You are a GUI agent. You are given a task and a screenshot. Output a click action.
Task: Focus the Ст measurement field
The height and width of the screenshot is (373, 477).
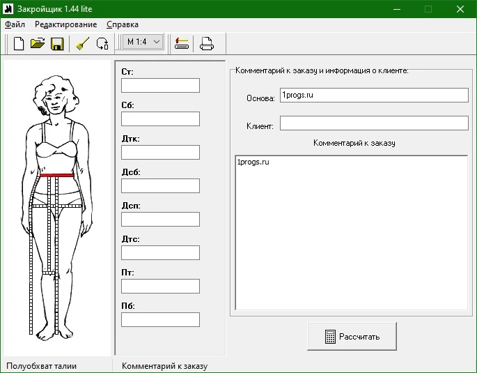160,85
